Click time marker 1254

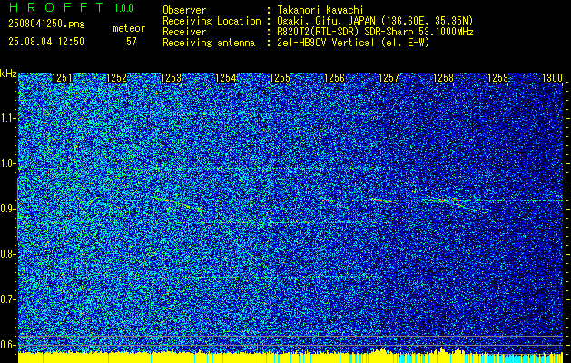[226, 78]
